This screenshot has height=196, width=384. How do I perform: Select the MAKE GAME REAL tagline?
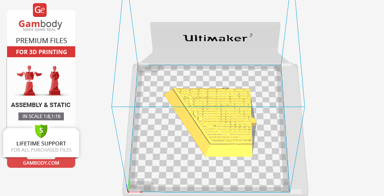pyautogui.click(x=41, y=31)
